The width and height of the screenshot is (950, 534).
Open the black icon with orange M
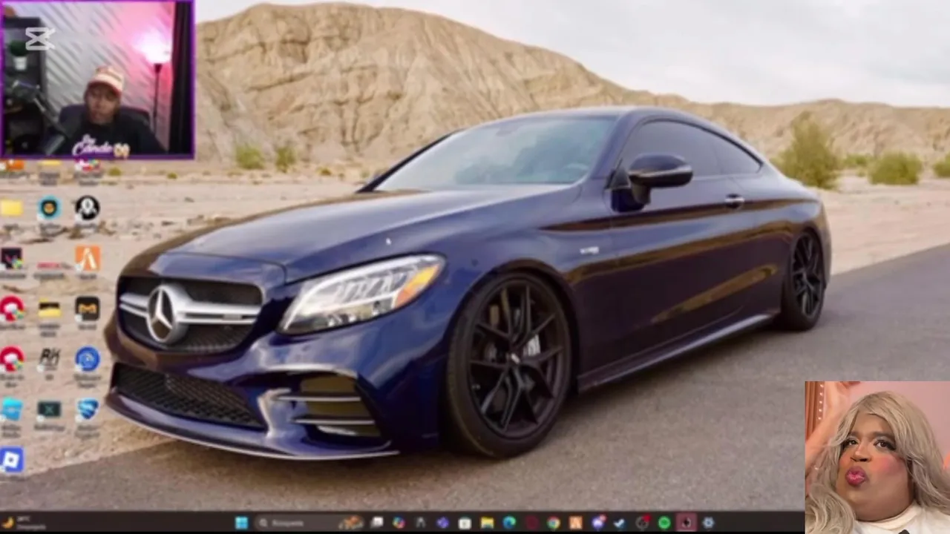87,308
